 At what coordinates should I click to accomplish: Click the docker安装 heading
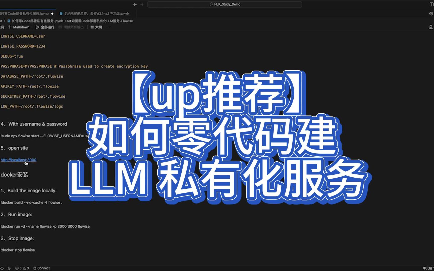coord(14,175)
